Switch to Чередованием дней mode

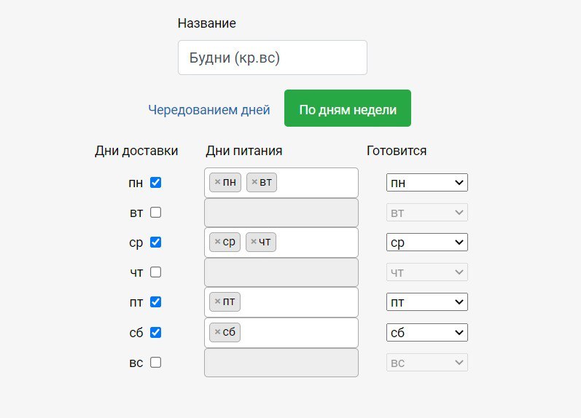tap(209, 110)
